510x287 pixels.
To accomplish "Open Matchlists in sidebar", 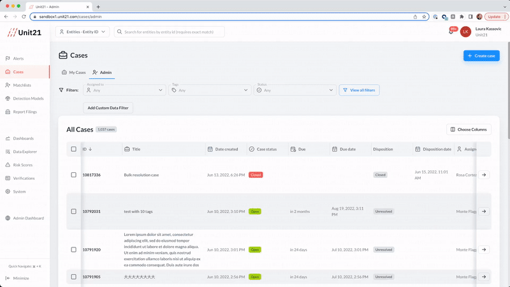I will [25, 85].
